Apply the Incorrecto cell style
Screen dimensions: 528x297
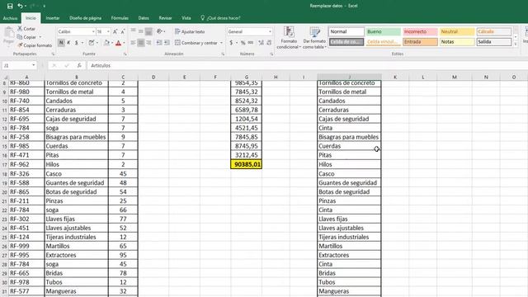point(420,31)
